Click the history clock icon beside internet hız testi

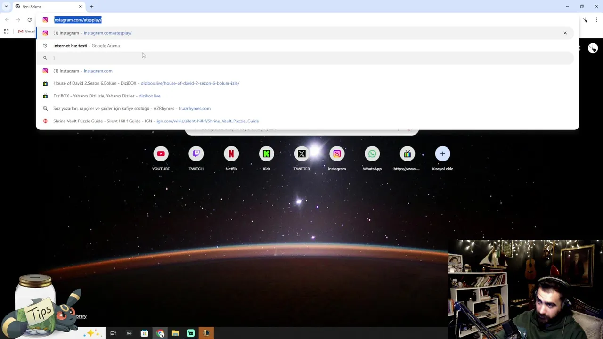point(45,46)
